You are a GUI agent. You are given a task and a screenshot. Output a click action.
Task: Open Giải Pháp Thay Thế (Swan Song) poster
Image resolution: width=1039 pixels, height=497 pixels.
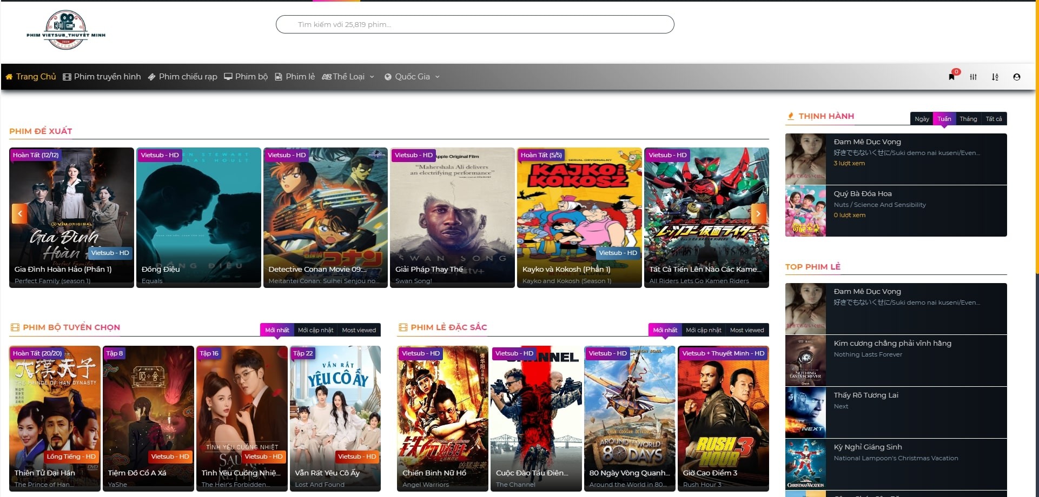[452, 217]
